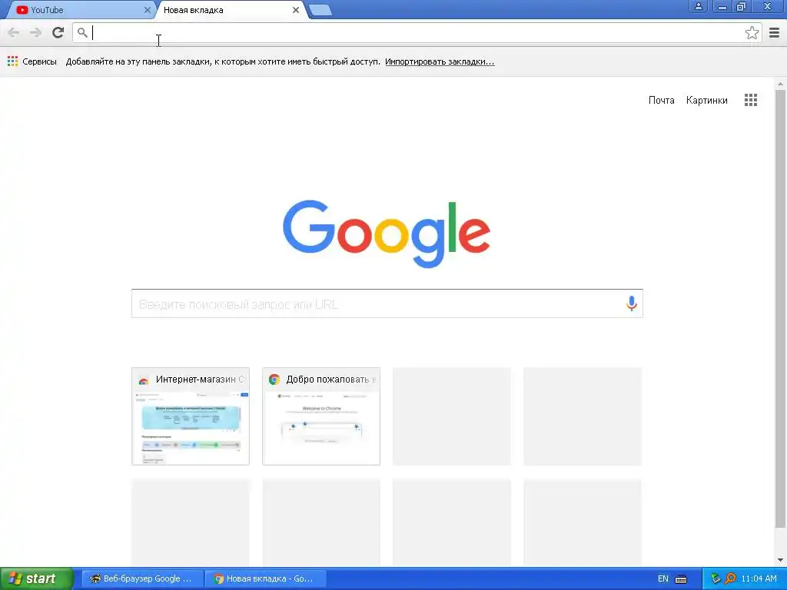Click the address bar field
The height and width of the screenshot is (590, 787).
pos(417,33)
